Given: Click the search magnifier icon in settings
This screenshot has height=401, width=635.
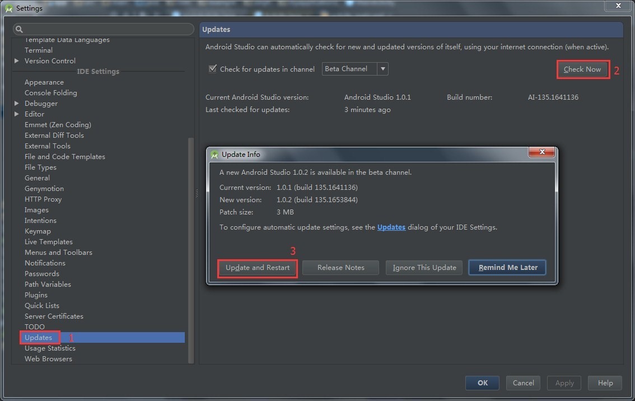Looking at the screenshot, I should tap(19, 30).
